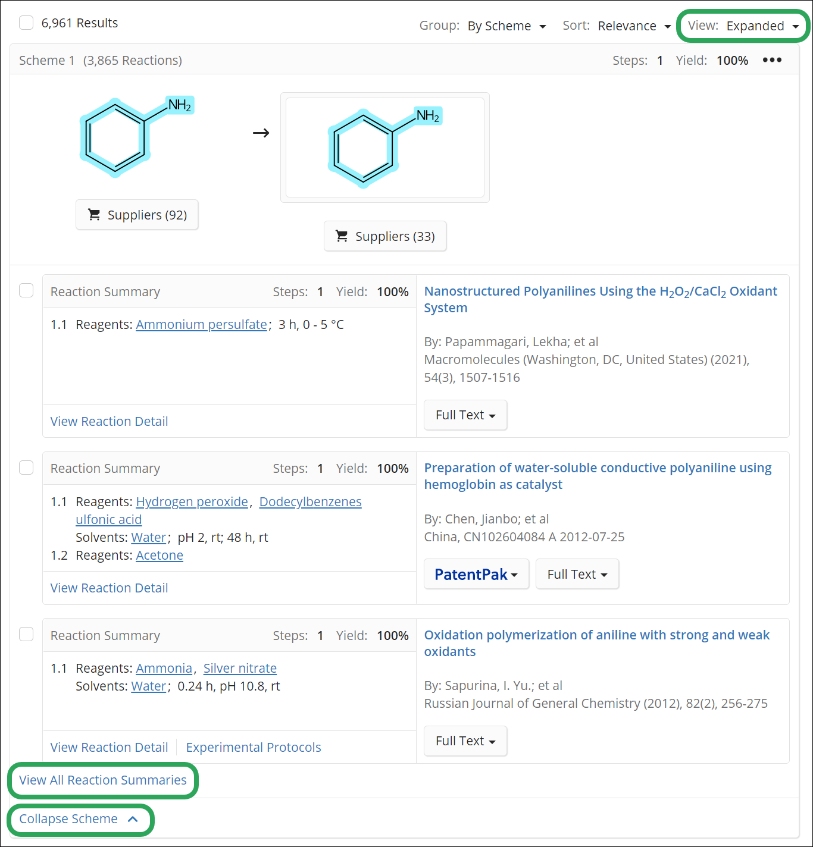Open Suppliers (92) for the reactant
Screen dimensions: 813x847
pyautogui.click(x=137, y=215)
